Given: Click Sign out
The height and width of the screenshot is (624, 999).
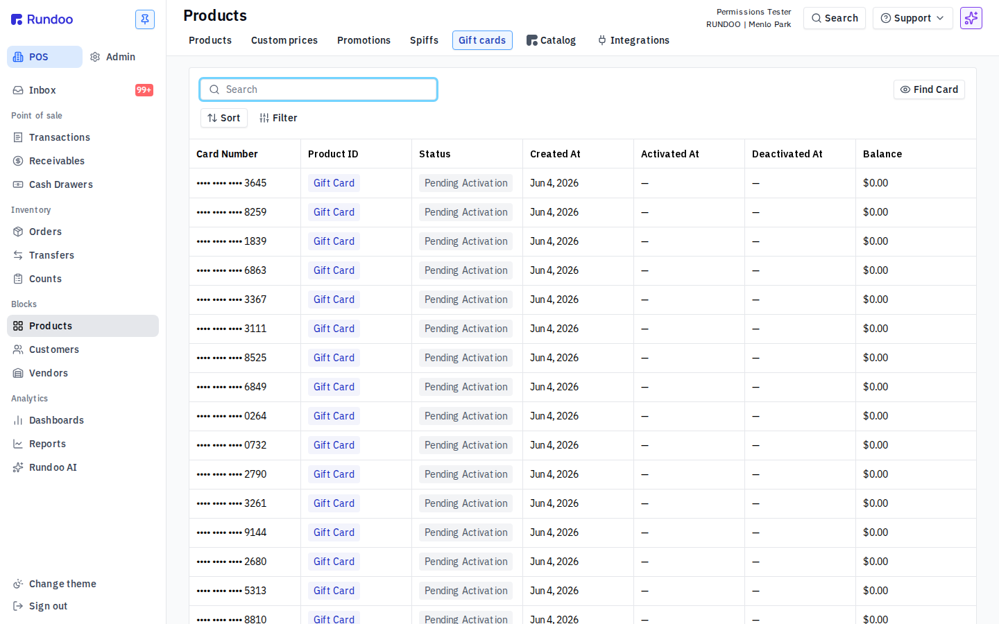Looking at the screenshot, I should (83, 606).
